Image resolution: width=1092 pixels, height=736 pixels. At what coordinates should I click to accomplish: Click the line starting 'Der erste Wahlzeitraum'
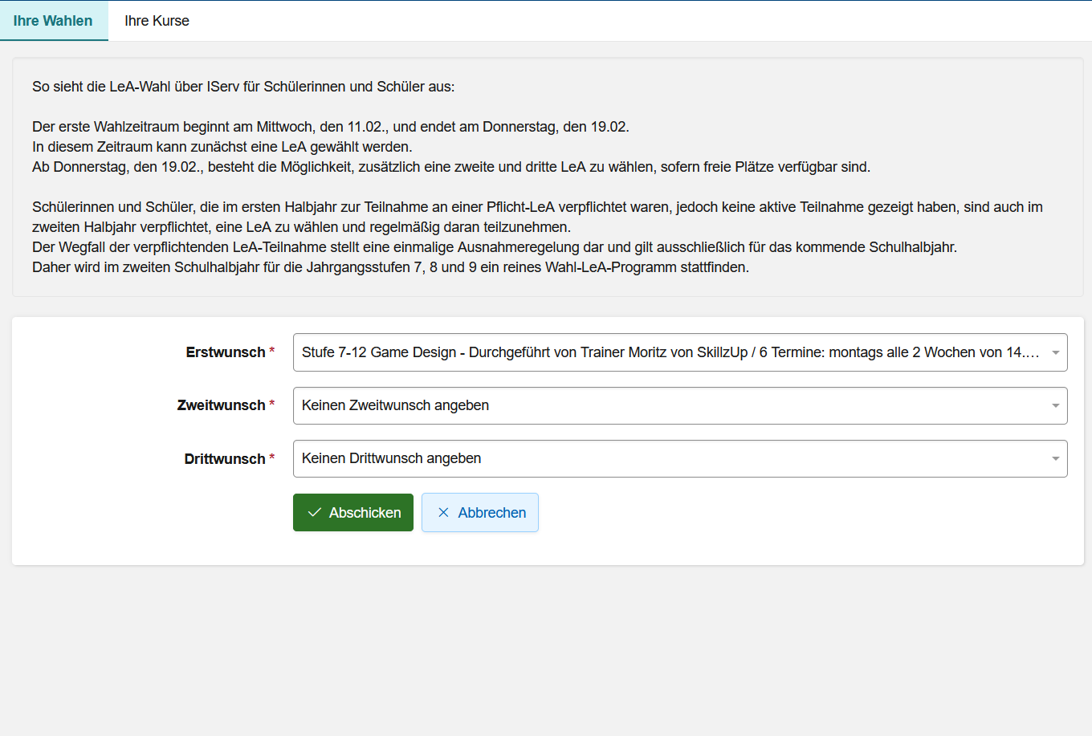tap(330, 127)
